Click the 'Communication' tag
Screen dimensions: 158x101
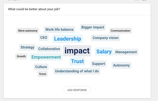(121, 31)
